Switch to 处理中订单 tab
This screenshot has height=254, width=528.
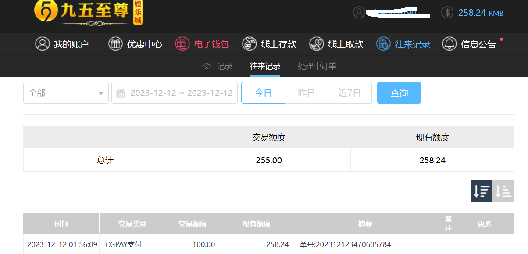click(x=317, y=66)
